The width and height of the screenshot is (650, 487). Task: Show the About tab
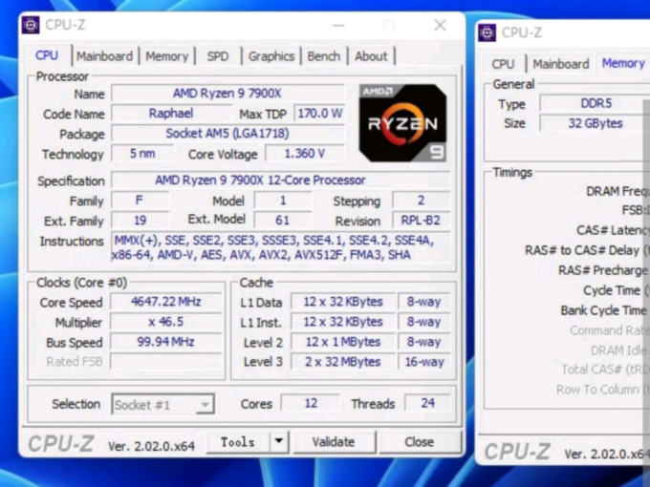[371, 56]
